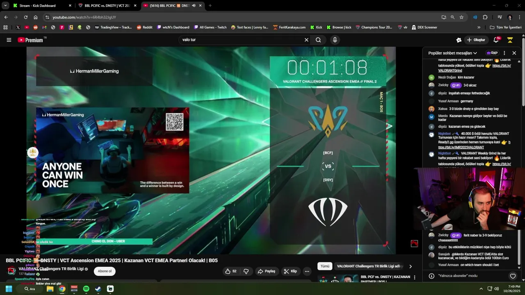Open the live chat three-dot options
Screen dimensions: 525x295
504,53
